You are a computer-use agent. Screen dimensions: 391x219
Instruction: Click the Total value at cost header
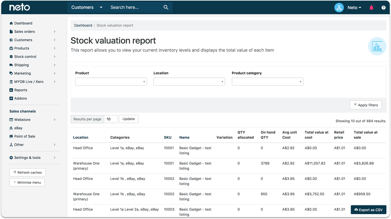pos(316,135)
